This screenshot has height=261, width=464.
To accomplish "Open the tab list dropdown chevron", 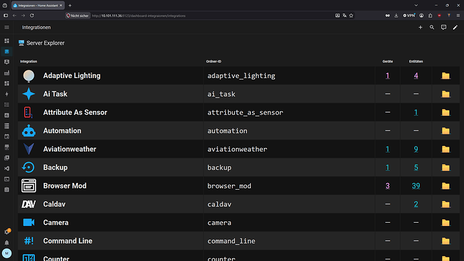I will click(x=416, y=5).
